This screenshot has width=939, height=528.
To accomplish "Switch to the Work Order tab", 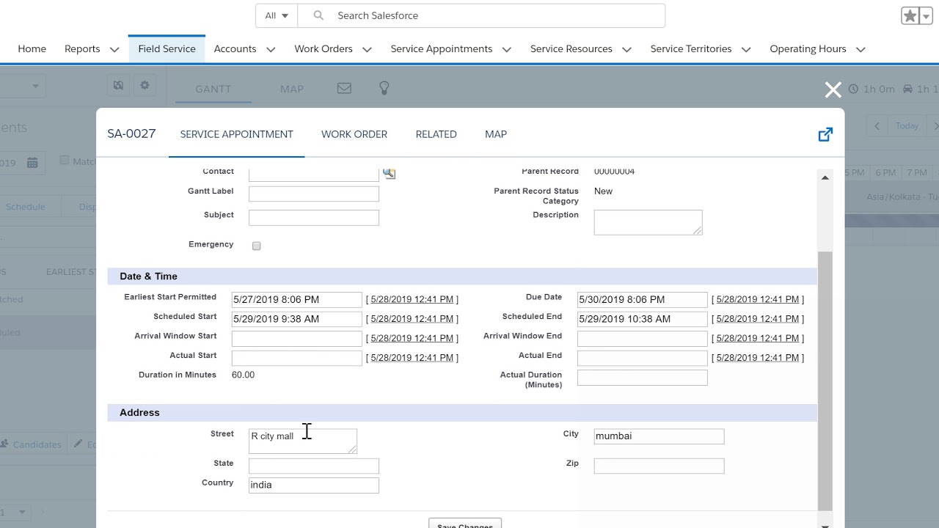I will [x=354, y=134].
